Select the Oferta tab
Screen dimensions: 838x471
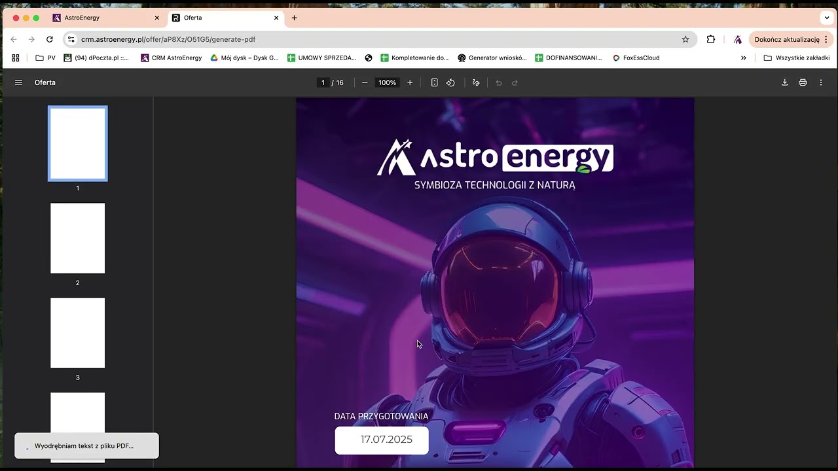[x=225, y=18]
